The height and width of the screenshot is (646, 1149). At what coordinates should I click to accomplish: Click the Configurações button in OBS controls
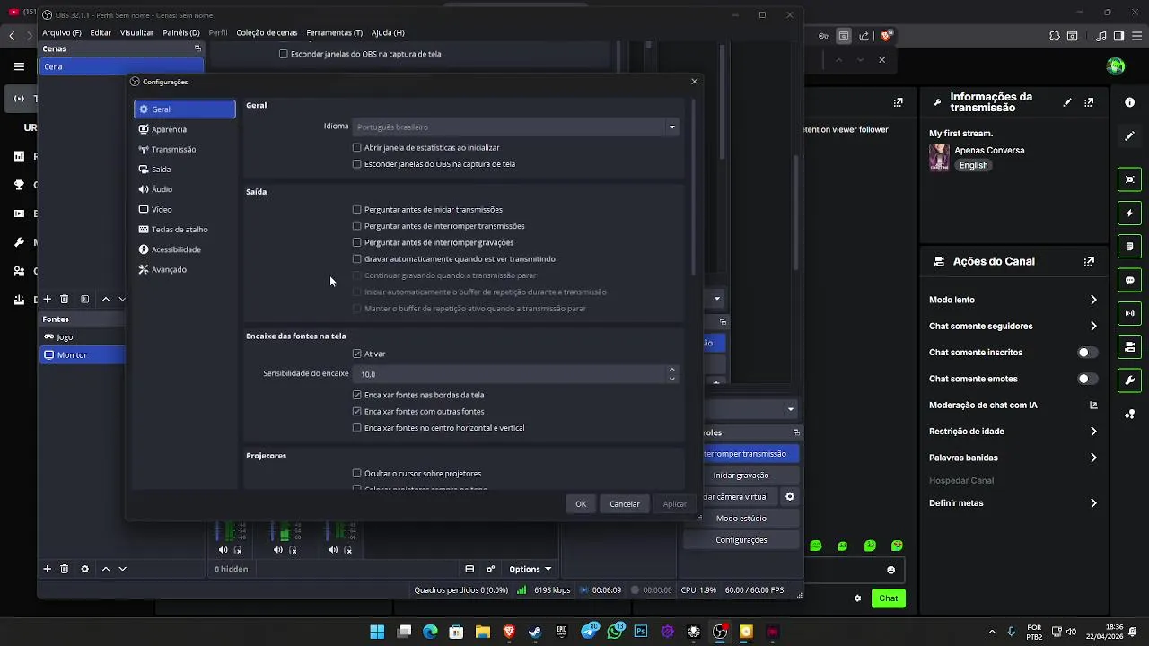pos(741,539)
